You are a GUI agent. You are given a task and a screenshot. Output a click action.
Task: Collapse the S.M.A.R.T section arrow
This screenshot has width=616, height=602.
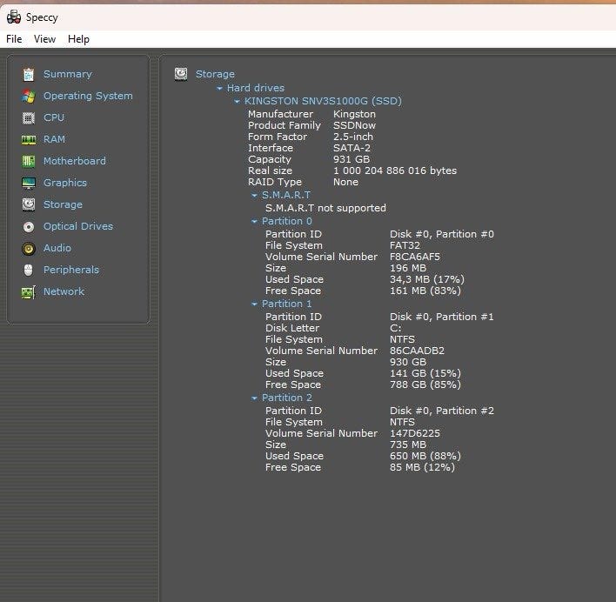[x=254, y=196]
